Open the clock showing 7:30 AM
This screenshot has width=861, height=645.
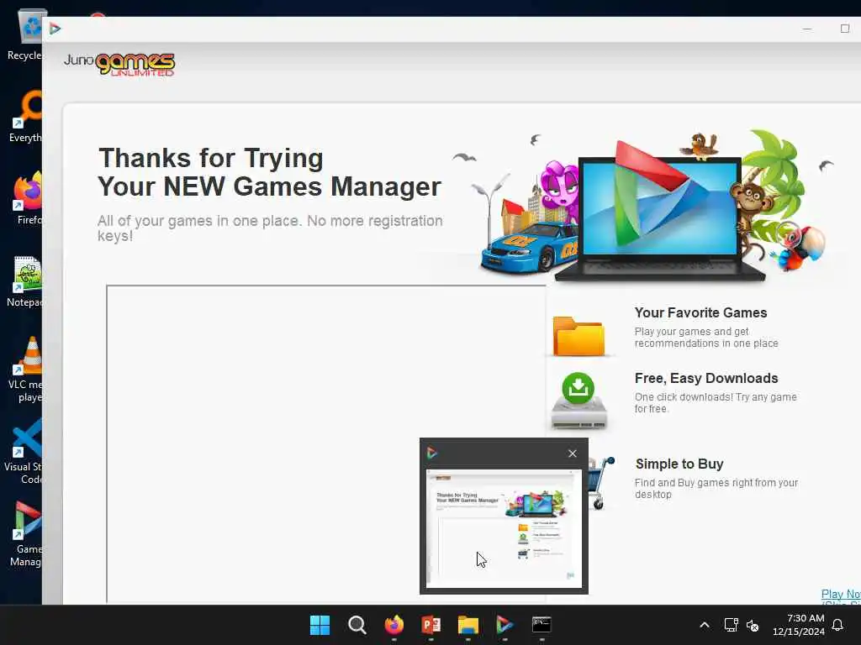coord(799,625)
